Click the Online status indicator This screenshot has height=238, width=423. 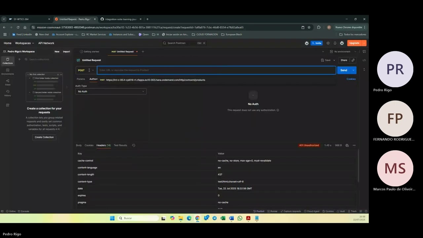tap(11, 211)
